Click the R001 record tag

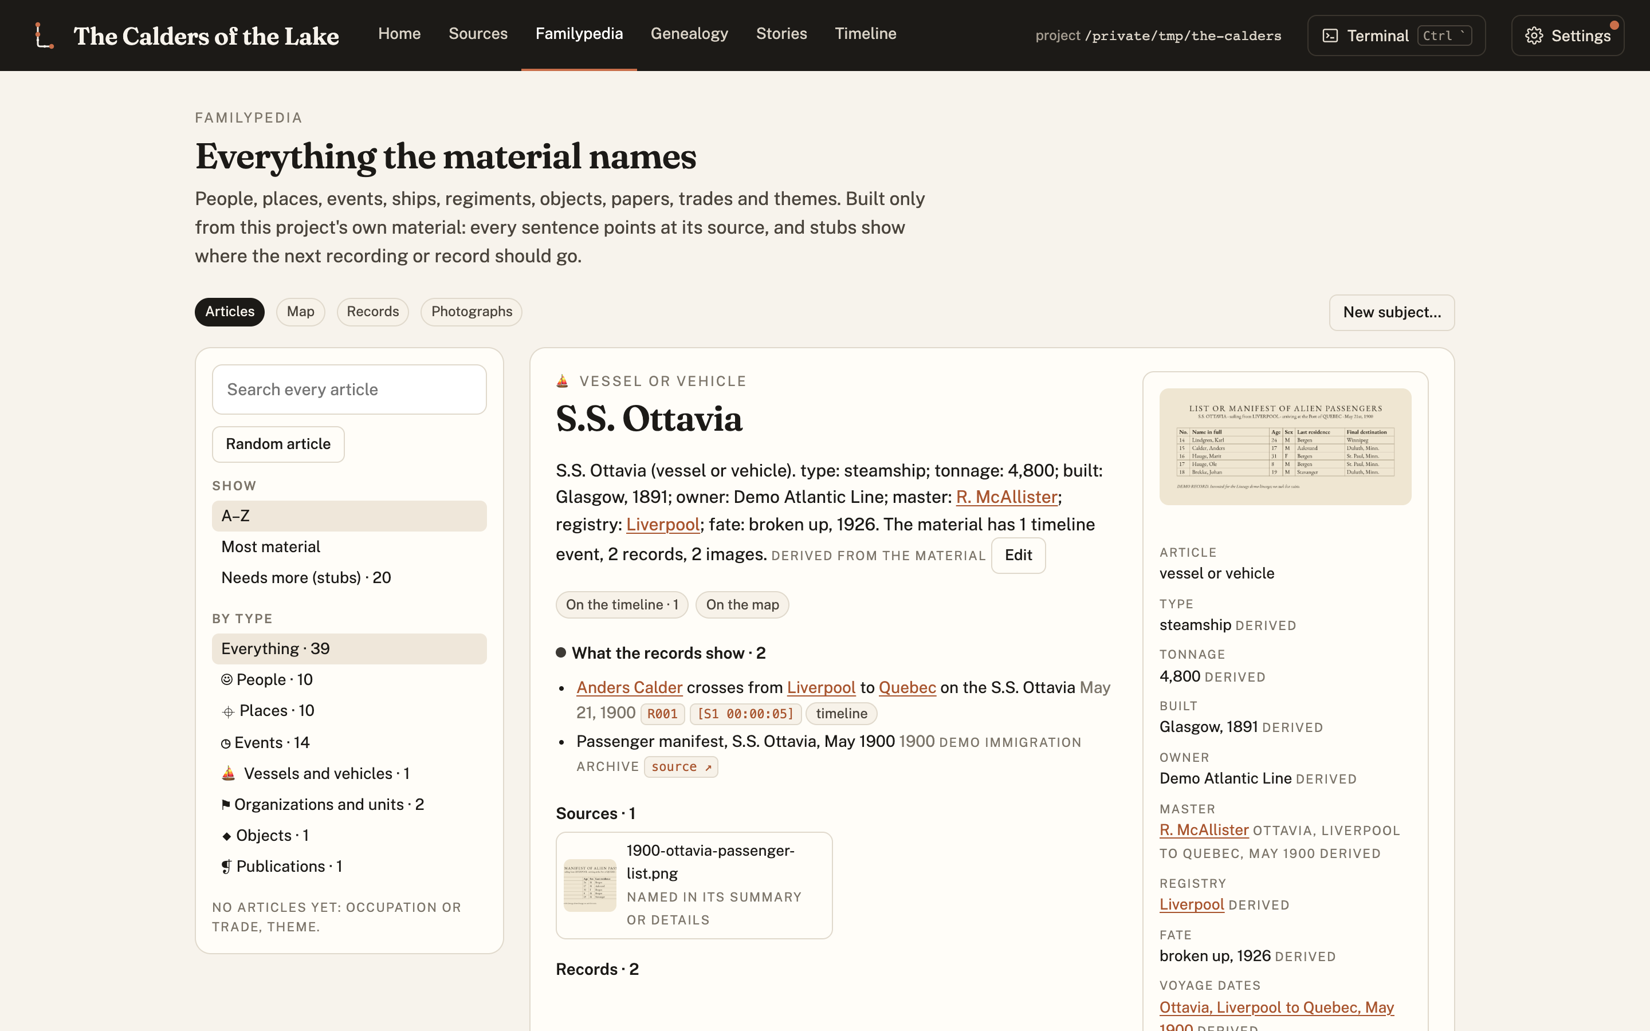pyautogui.click(x=662, y=714)
